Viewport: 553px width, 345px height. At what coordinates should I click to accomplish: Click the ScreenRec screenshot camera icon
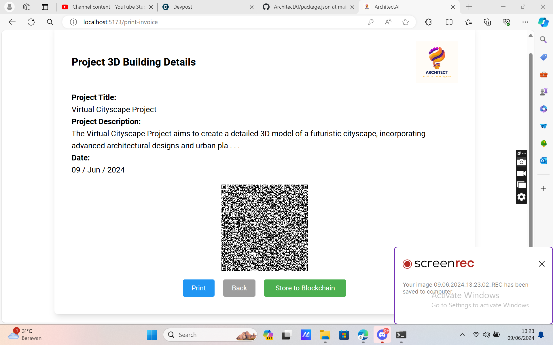[x=521, y=162]
